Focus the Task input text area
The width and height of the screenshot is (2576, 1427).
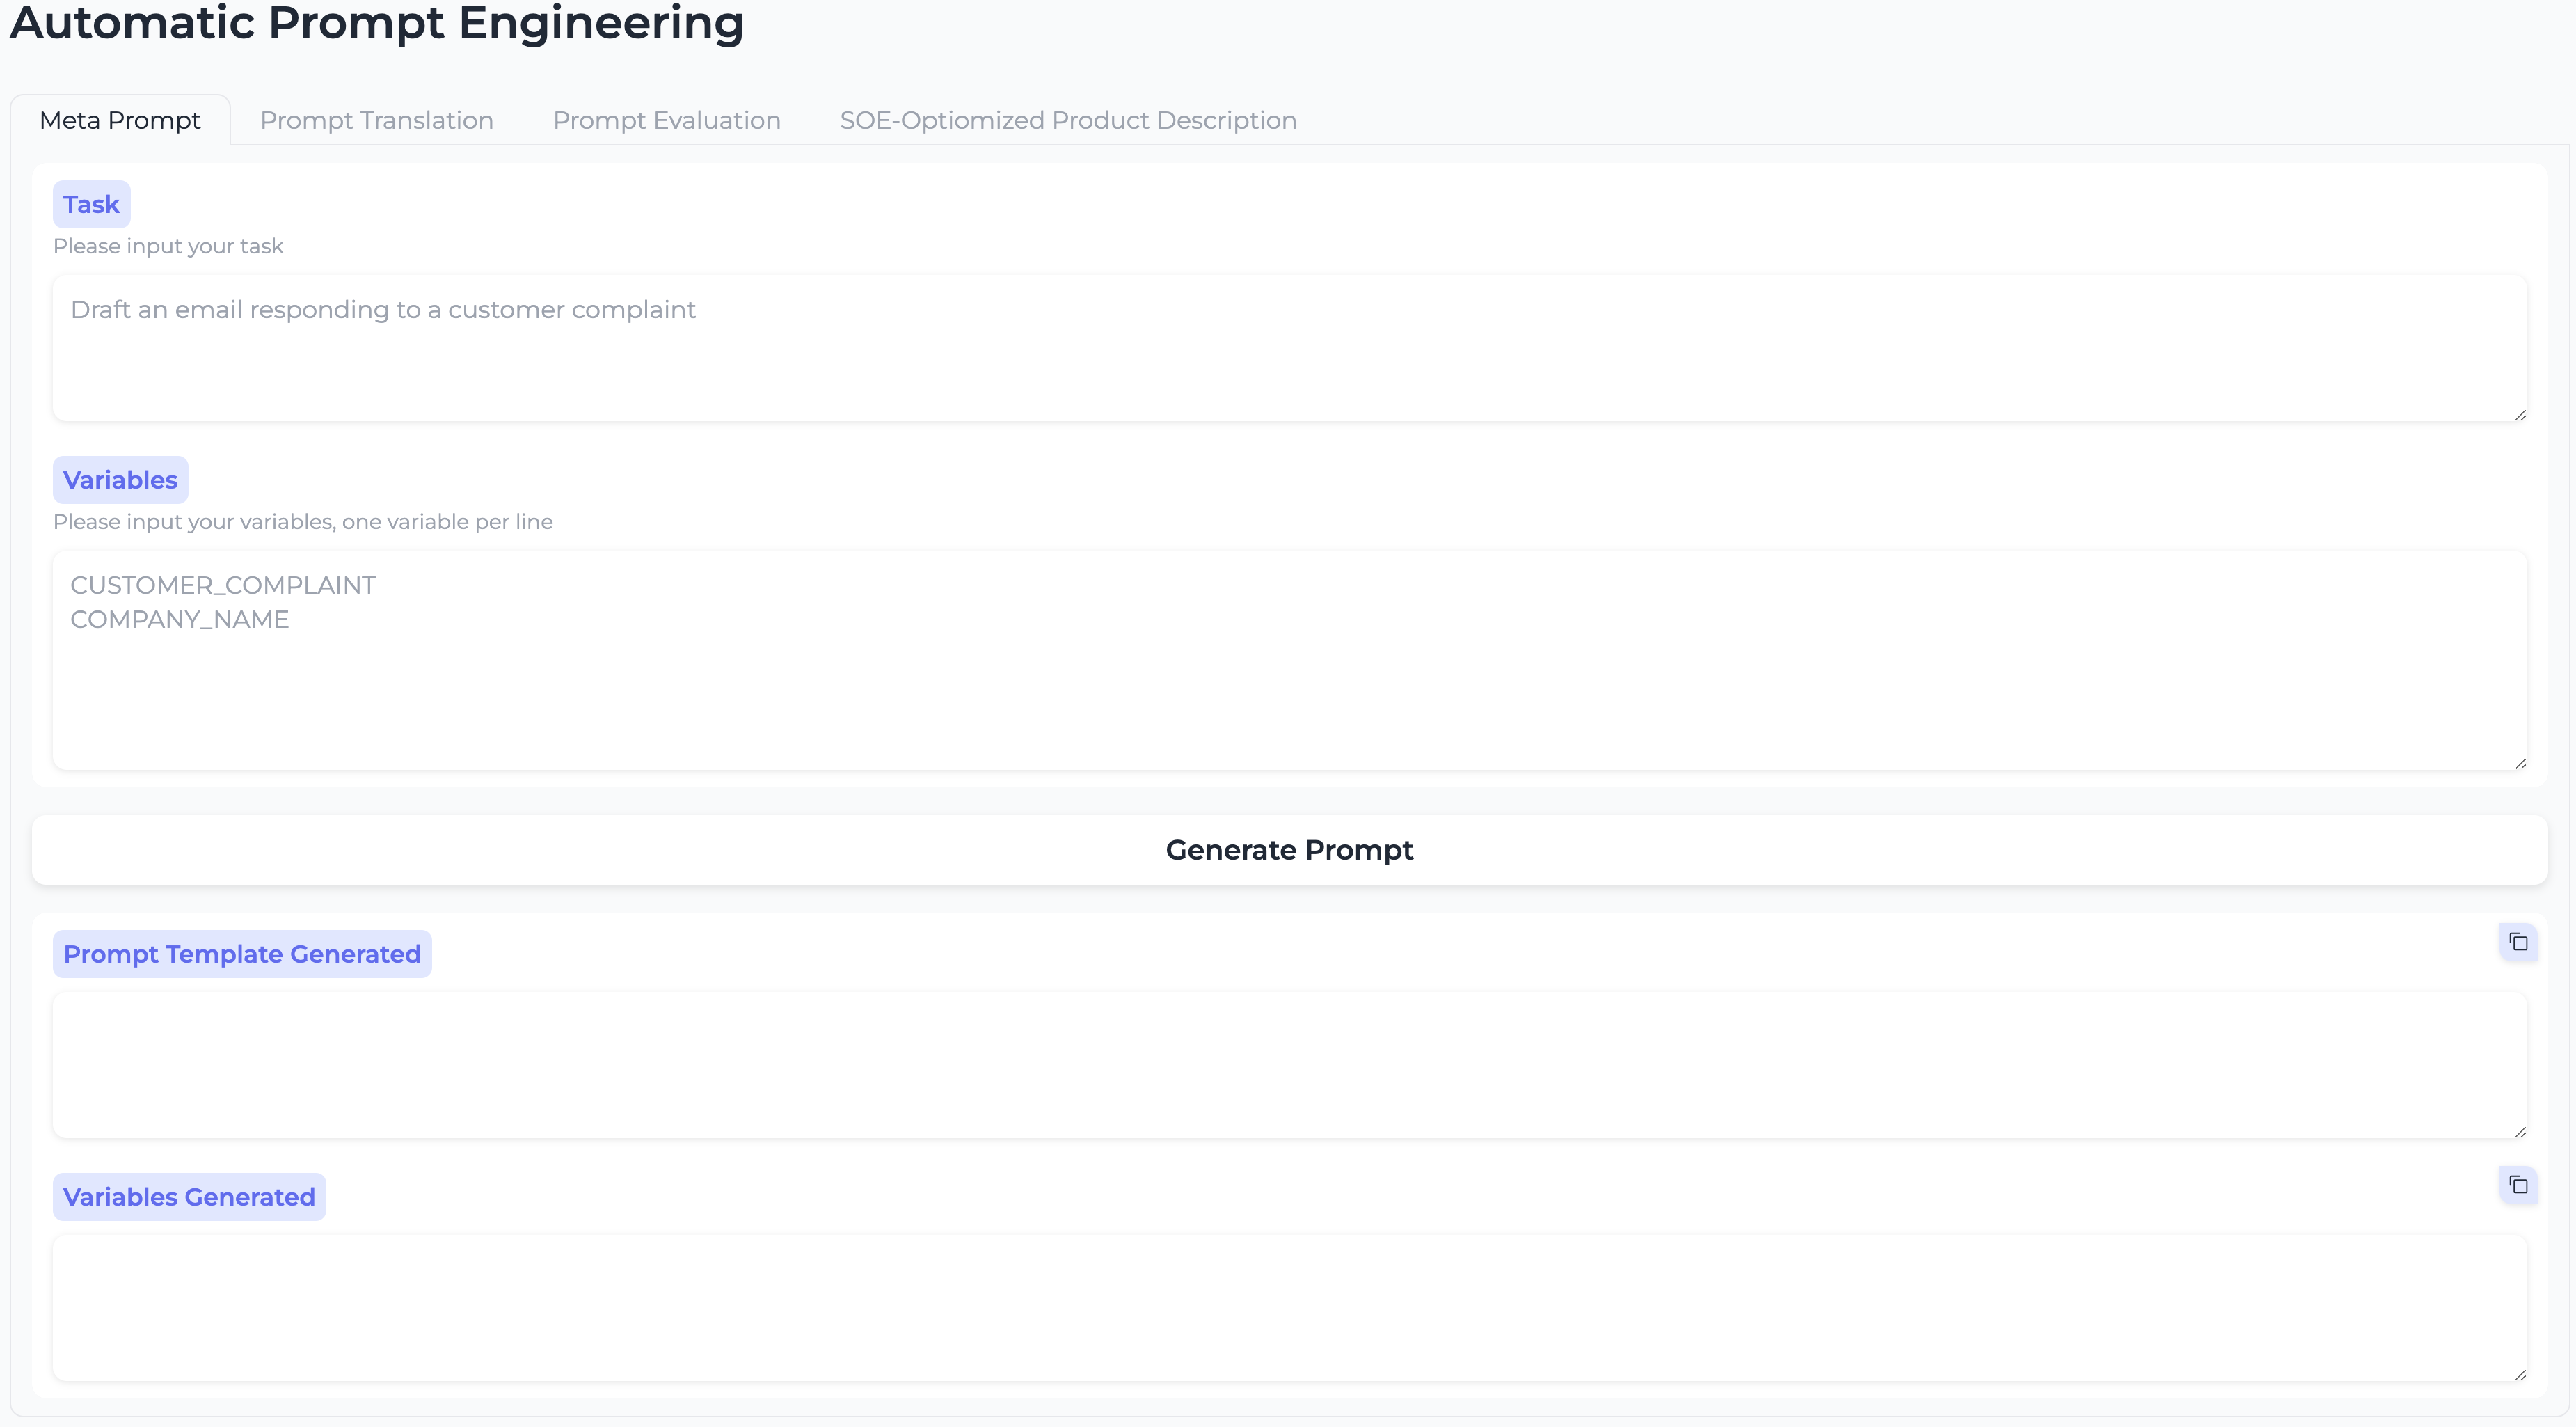[1288, 348]
